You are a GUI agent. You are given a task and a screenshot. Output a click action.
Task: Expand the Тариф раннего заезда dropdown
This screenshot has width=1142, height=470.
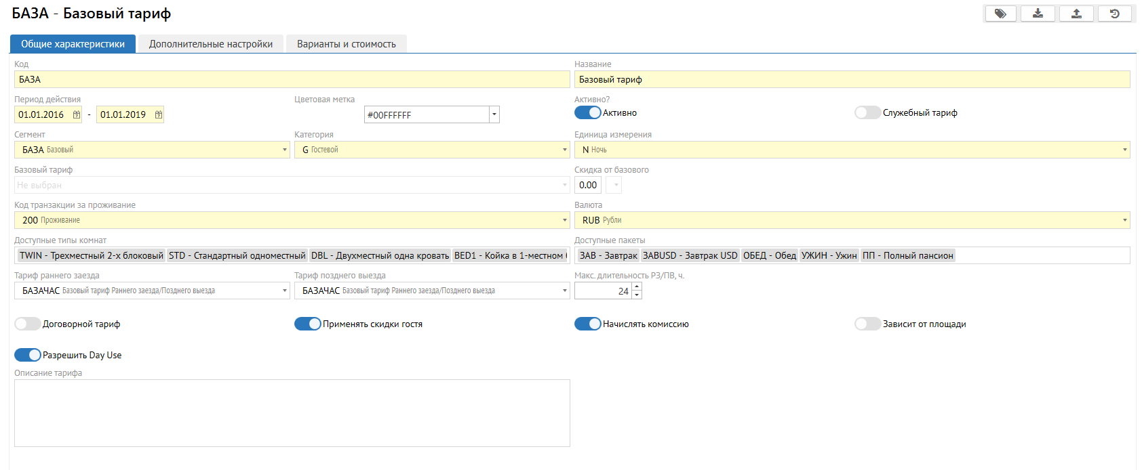(284, 291)
